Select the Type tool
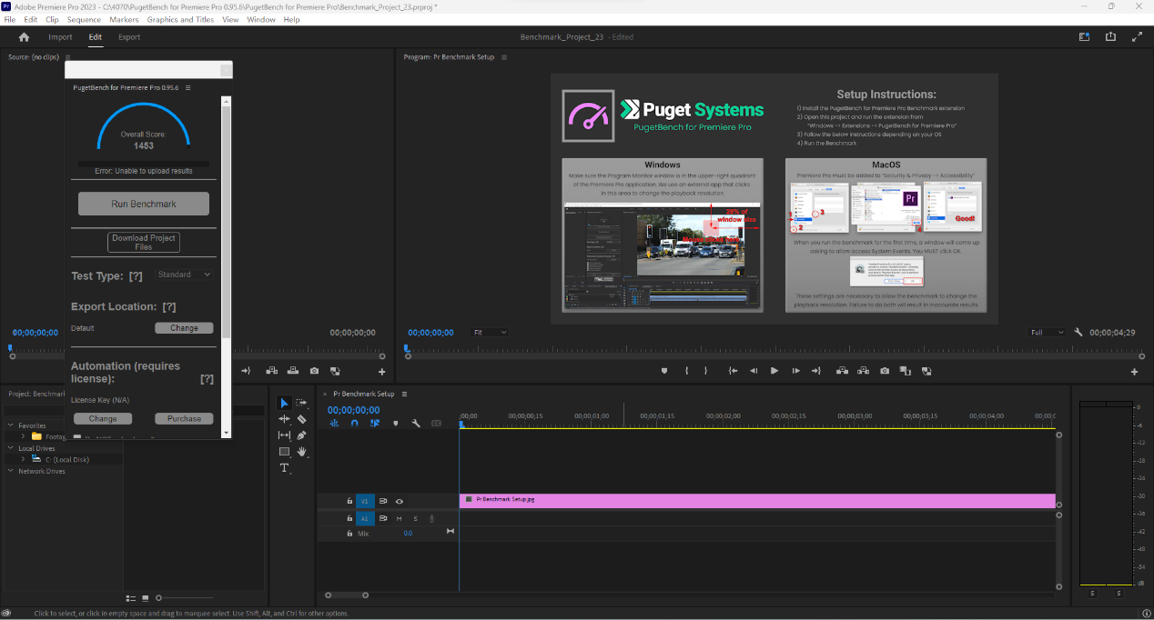 click(x=284, y=468)
